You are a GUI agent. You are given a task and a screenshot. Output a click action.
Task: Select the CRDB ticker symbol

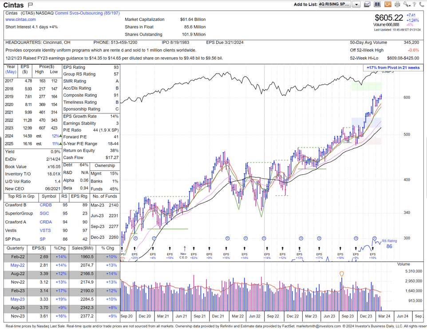45,204
